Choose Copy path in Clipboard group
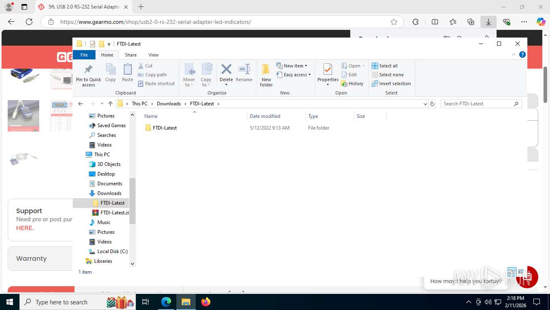This screenshot has height=310, width=550. 152,75
